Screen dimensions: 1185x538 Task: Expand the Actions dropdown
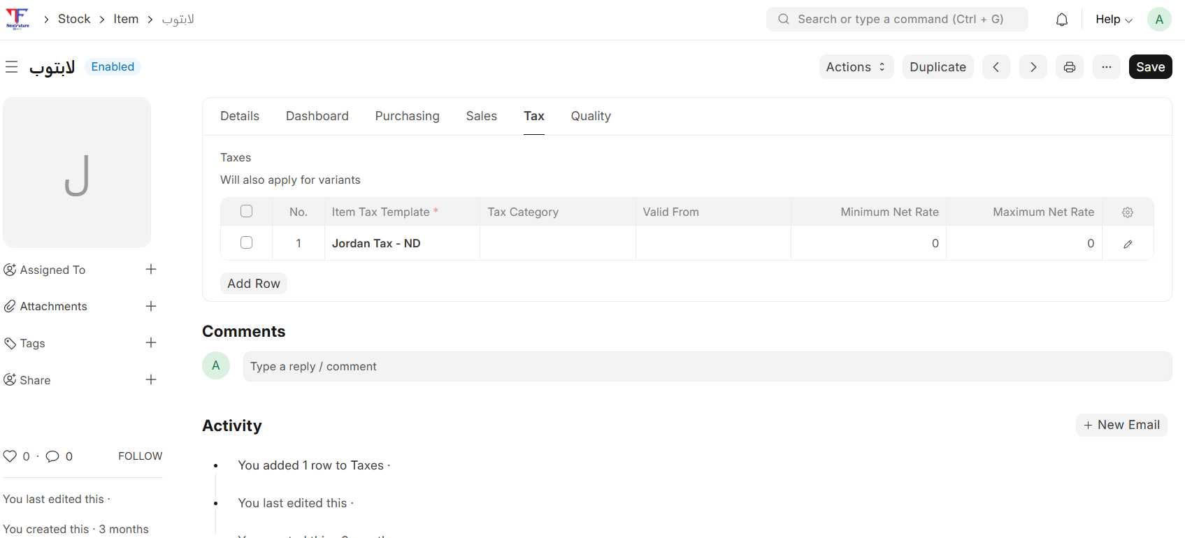[x=856, y=67]
